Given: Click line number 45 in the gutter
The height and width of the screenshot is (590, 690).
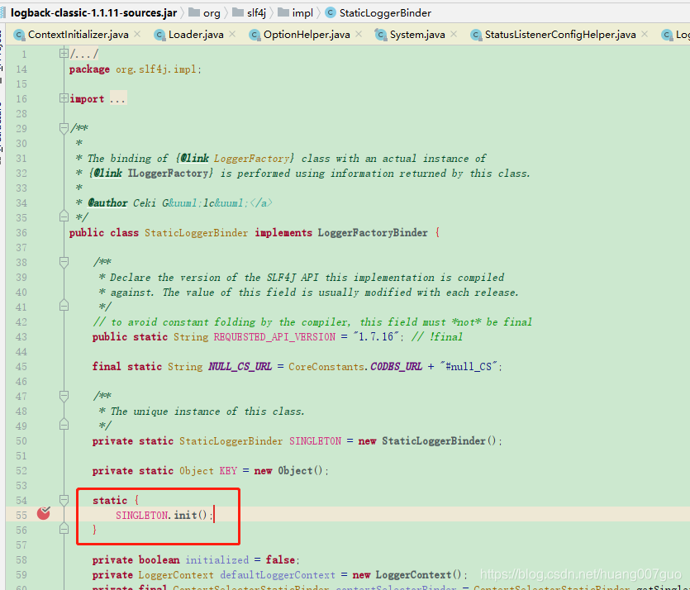Looking at the screenshot, I should tap(22, 366).
